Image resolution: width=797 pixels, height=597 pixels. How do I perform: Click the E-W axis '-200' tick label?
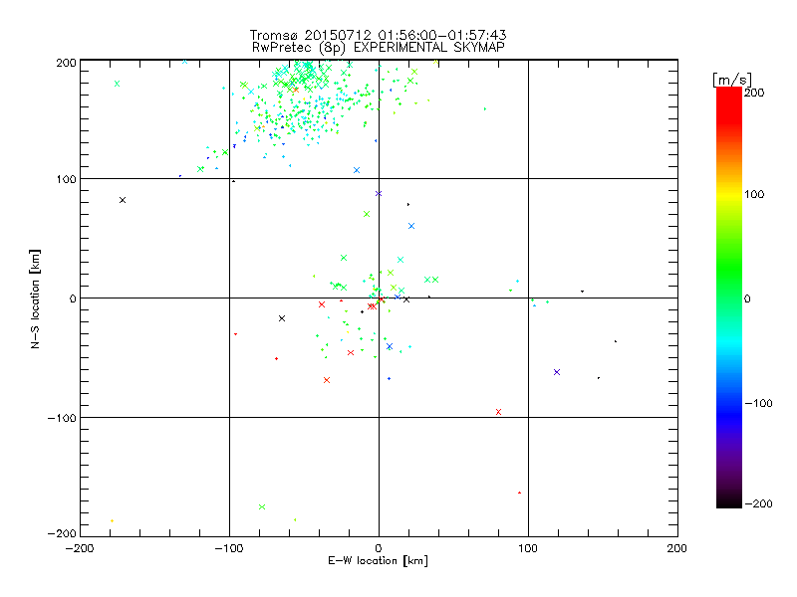tap(80, 548)
